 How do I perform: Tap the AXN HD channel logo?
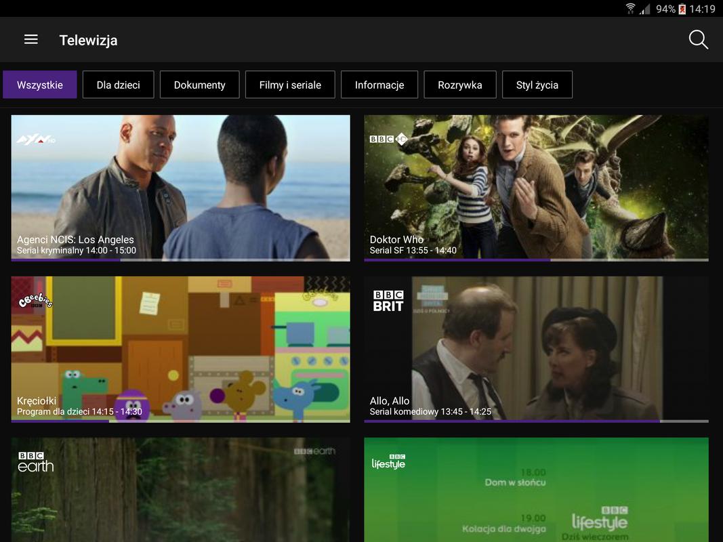click(36, 139)
